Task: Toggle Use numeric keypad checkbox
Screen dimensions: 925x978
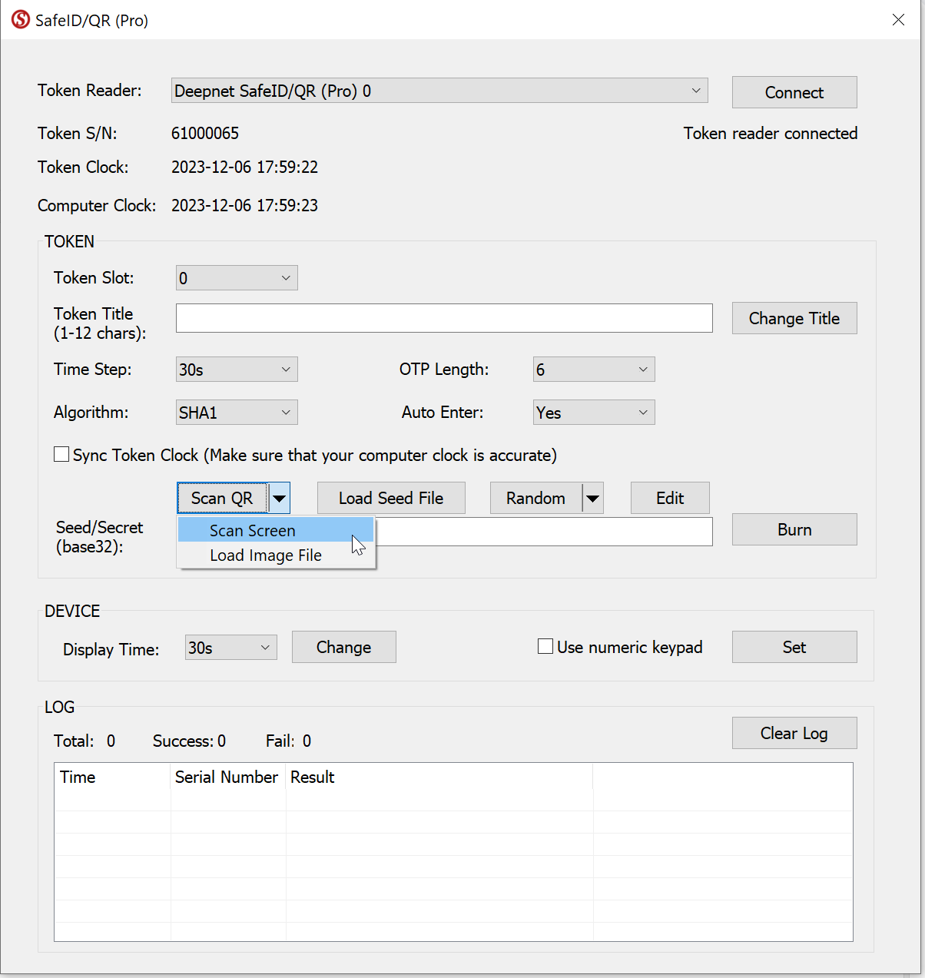Action: (x=545, y=647)
